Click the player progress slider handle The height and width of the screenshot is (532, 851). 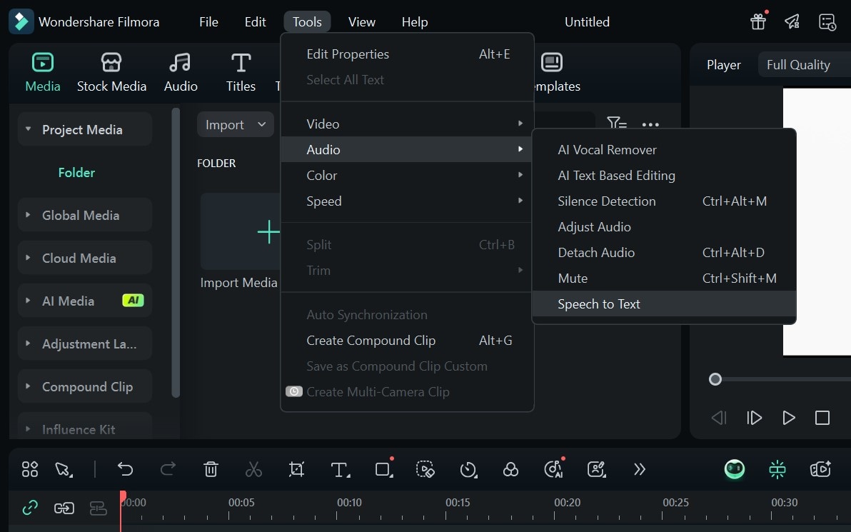[715, 379]
